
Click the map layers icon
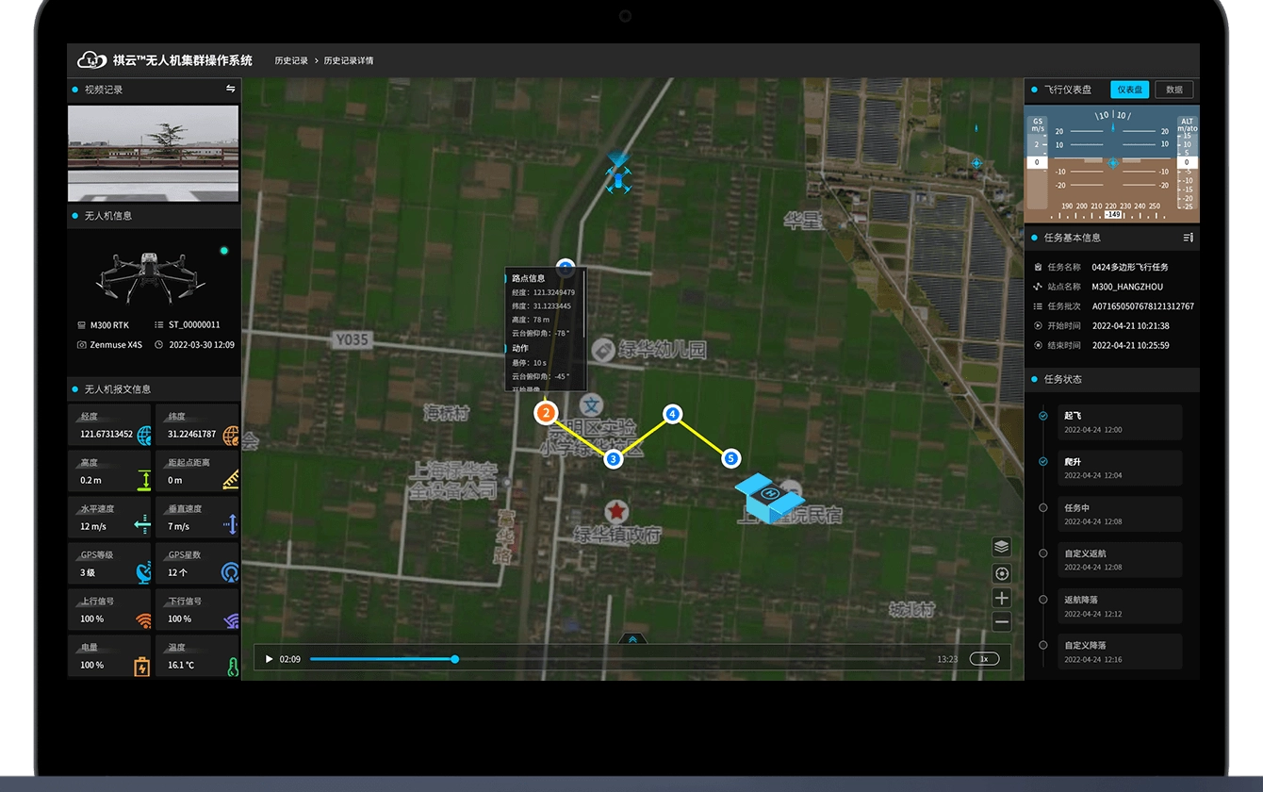1001,547
